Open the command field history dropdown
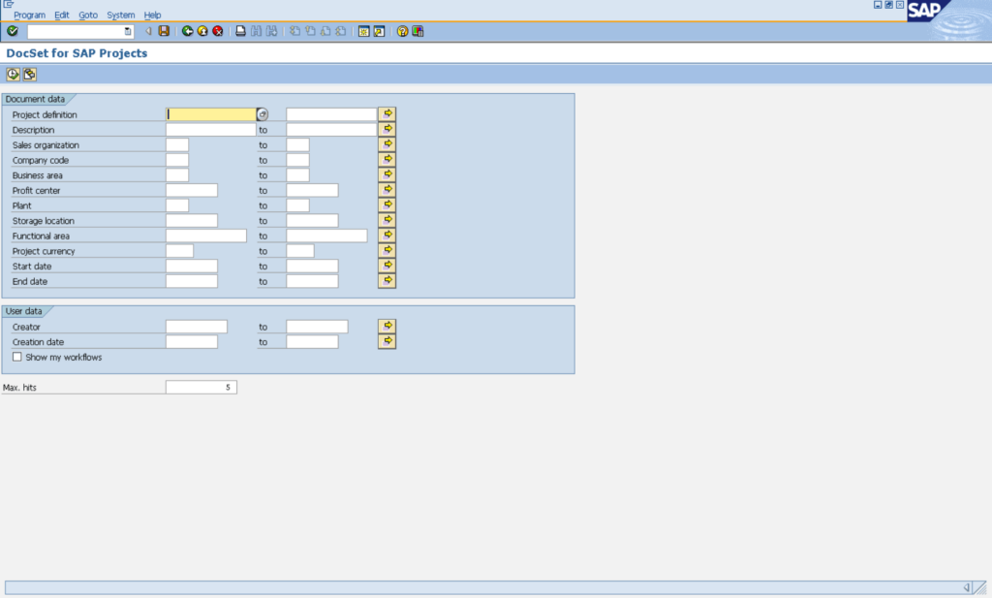This screenshot has width=992, height=598. click(128, 31)
